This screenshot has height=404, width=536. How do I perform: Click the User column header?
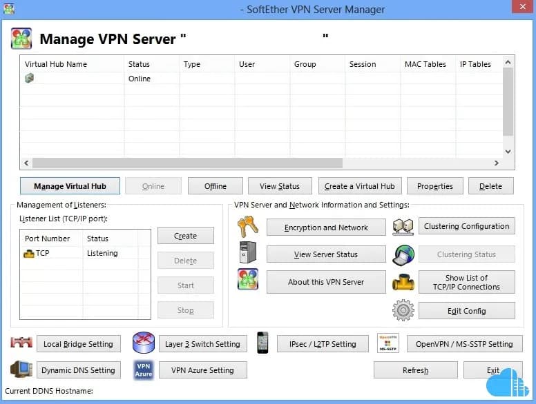(x=262, y=64)
